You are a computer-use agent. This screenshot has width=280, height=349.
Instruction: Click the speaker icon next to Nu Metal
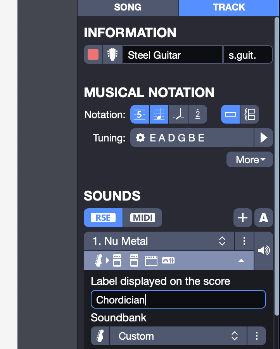tap(264, 251)
